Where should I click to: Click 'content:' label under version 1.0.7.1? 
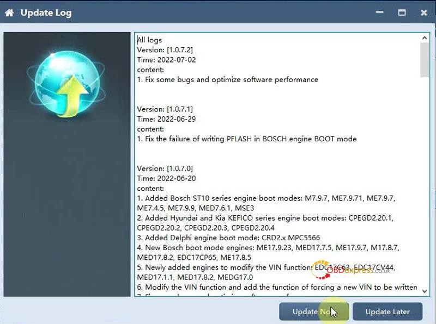pyautogui.click(x=150, y=129)
